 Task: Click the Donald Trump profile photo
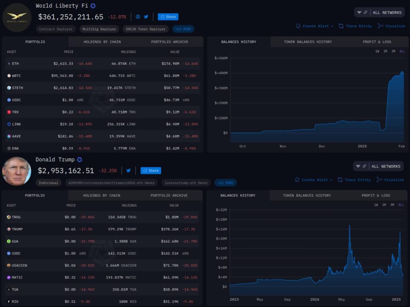(x=16, y=171)
